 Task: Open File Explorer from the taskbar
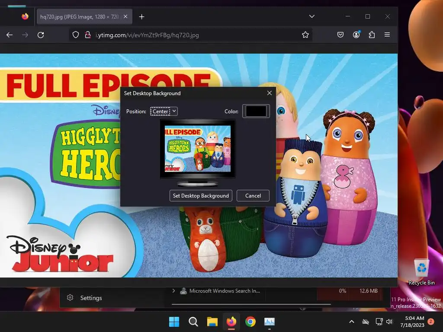click(212, 322)
